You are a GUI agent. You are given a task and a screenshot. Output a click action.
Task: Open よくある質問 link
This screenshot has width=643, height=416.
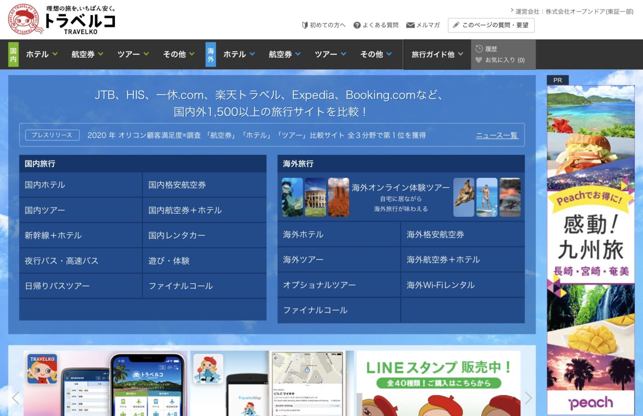pyautogui.click(x=380, y=25)
